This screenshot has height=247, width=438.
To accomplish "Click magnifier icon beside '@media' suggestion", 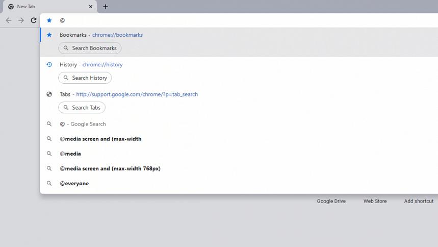I will click(49, 154).
